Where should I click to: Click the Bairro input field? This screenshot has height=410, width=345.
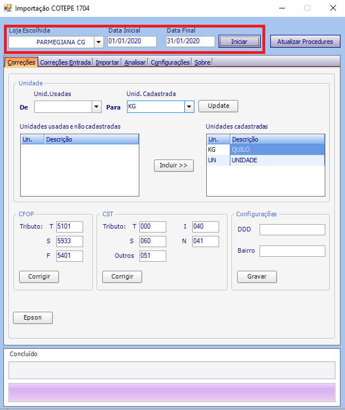point(292,251)
